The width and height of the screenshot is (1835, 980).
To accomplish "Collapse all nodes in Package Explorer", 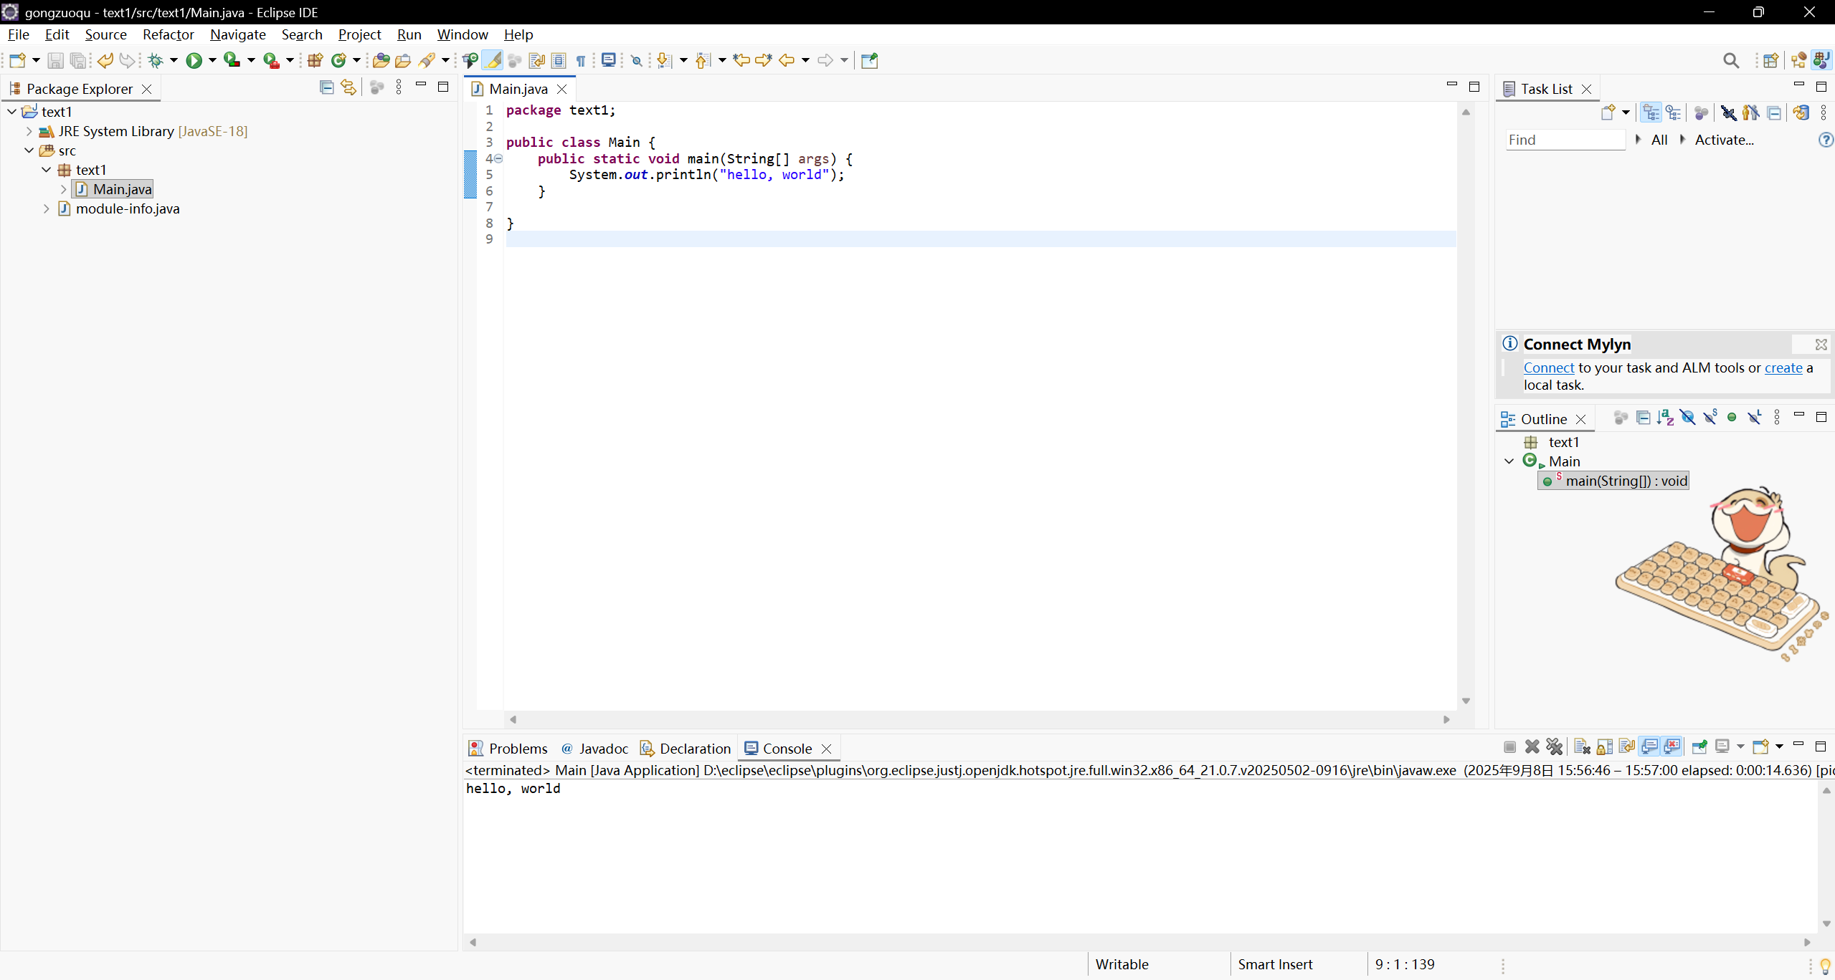I will [326, 87].
